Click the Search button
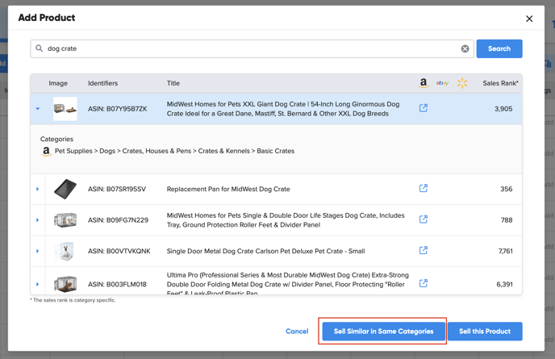555x359 pixels. (499, 48)
